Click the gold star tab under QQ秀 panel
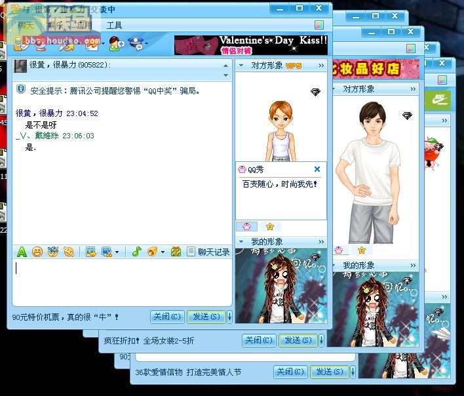Viewport: 464px width, 396px height. (x=270, y=227)
